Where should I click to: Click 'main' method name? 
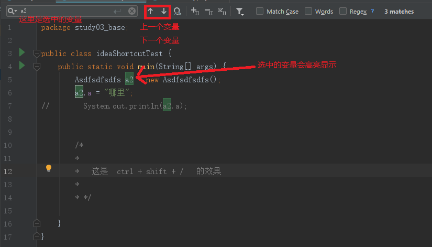pyautogui.click(x=146, y=67)
